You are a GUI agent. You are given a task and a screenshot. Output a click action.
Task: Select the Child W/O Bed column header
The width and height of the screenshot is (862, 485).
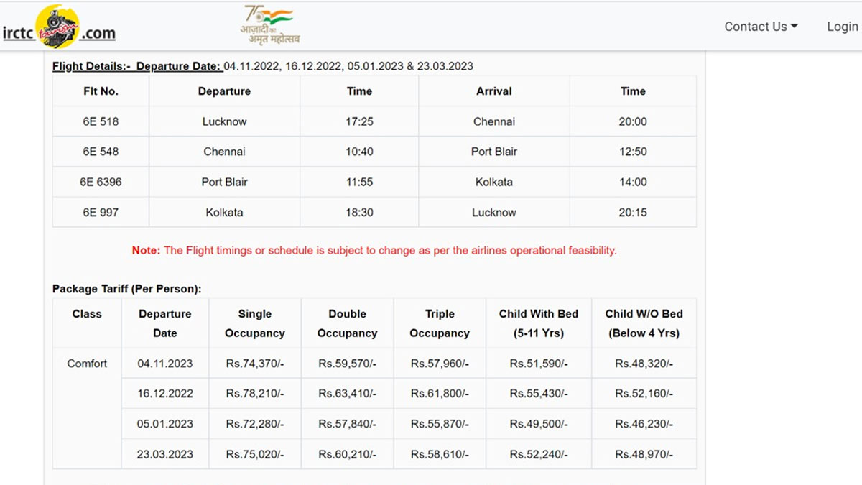[x=644, y=323]
